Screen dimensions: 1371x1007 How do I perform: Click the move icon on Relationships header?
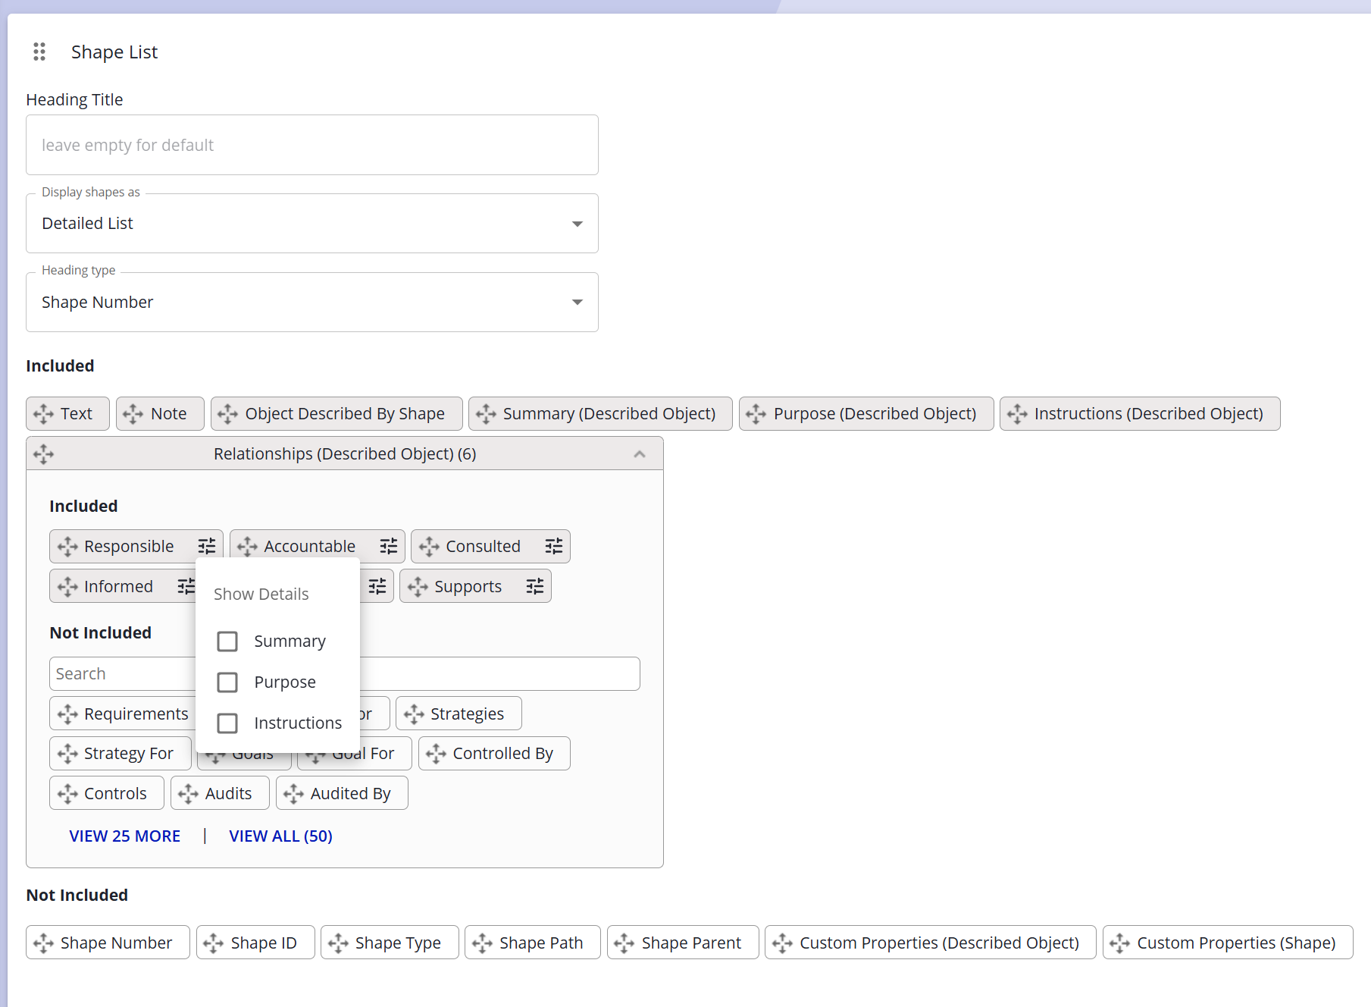click(x=44, y=454)
